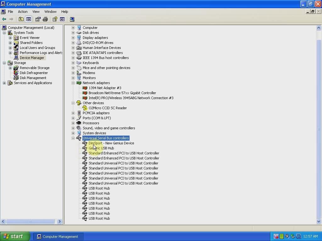The width and height of the screenshot is (322, 241).
Task: Select System devices category
Action: [x=94, y=133]
